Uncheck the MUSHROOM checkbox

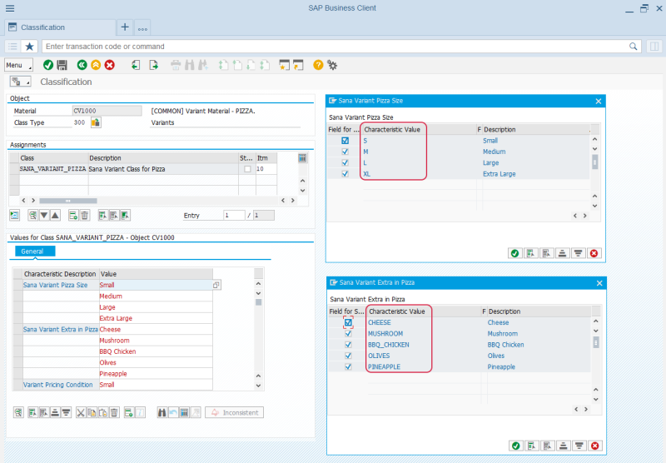348,333
